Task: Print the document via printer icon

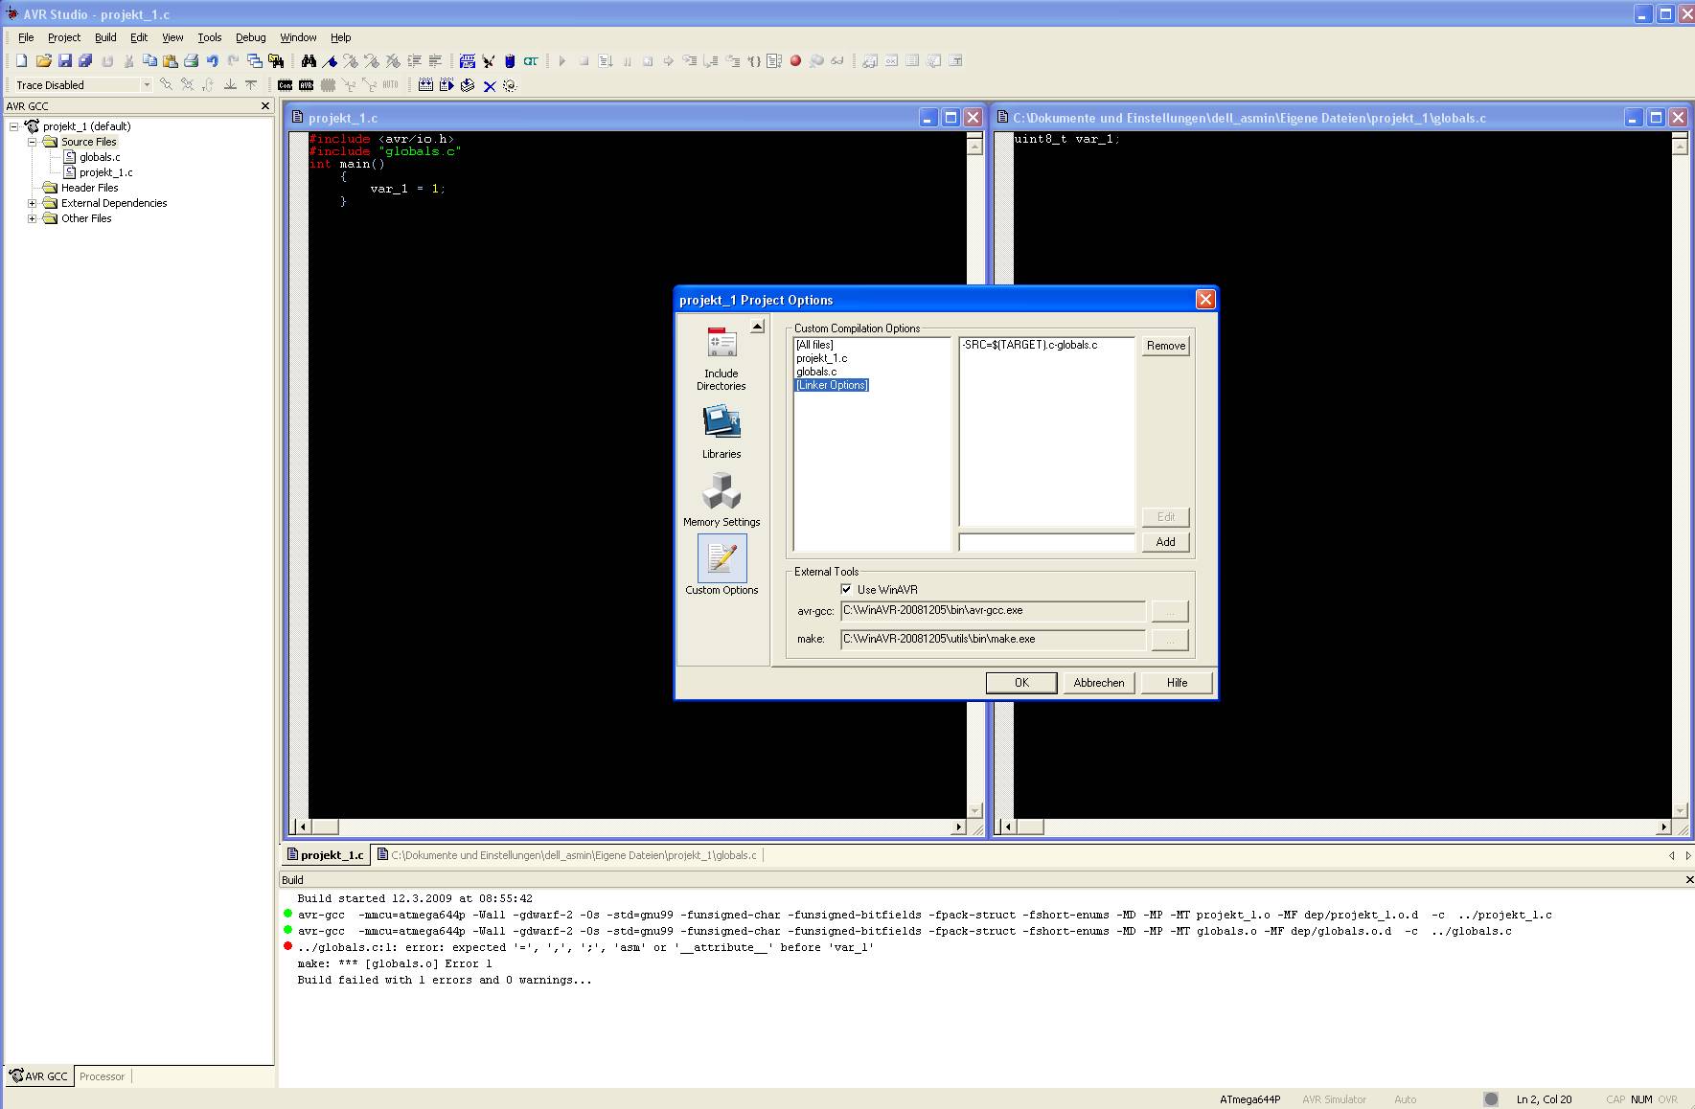Action: tap(191, 60)
